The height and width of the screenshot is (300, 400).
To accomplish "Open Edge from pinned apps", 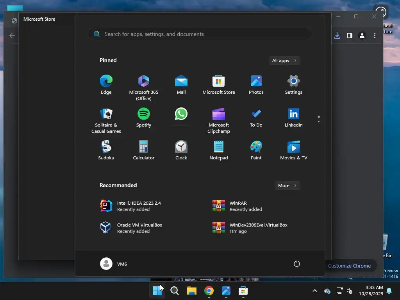I will [x=106, y=85].
